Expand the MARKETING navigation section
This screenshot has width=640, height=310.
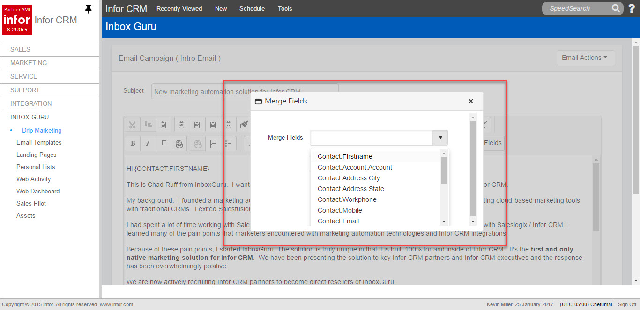click(29, 63)
